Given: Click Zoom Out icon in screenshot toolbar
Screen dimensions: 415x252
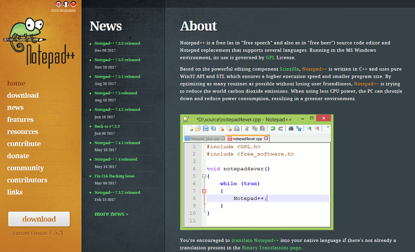Looking at the screenshot, I should (317, 129).
